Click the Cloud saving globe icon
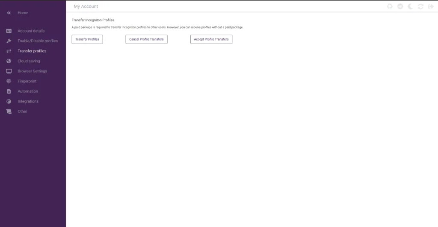438x227 pixels. pos(9,61)
